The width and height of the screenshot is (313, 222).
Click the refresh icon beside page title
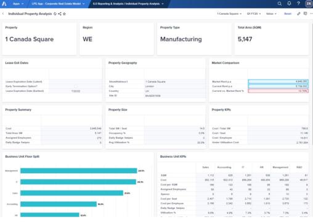55,14
